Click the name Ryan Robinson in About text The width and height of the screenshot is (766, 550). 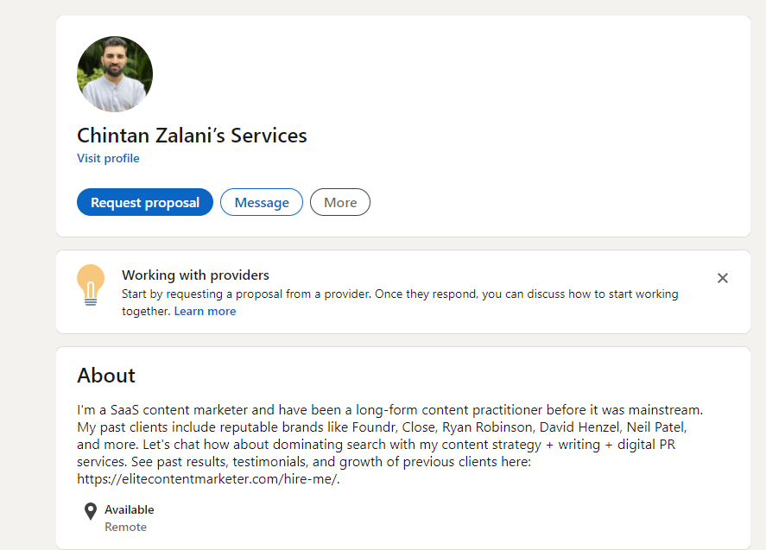[x=487, y=427]
